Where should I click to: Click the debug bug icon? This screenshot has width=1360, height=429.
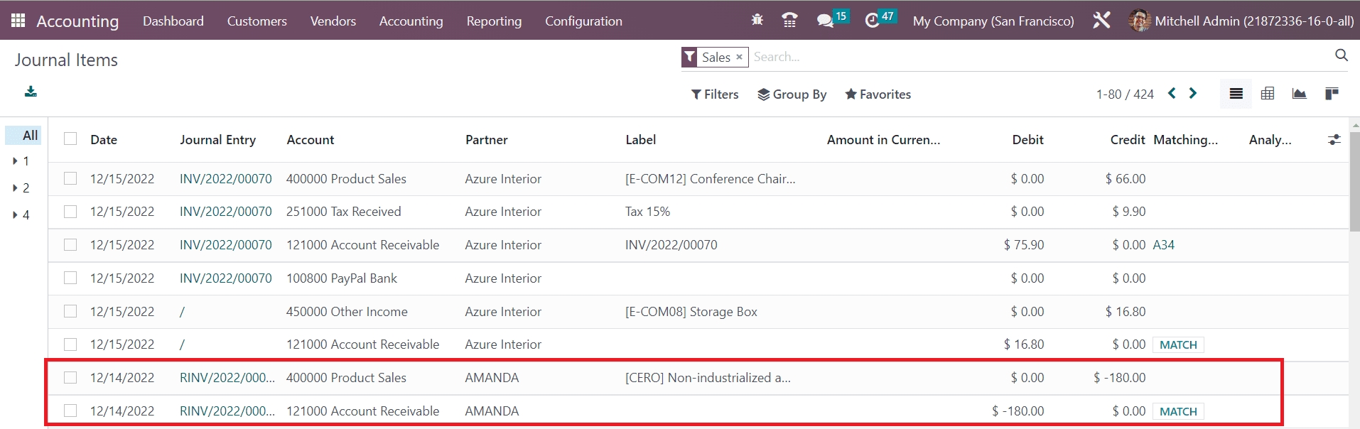(757, 20)
